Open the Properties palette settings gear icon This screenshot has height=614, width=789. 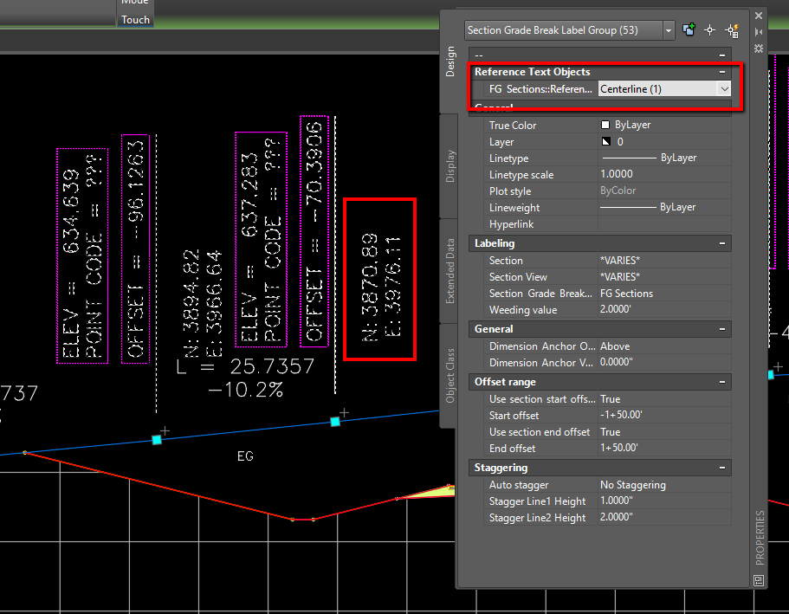758,48
